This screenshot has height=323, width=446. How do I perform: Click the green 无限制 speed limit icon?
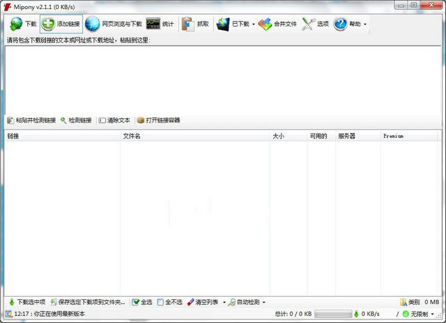pyautogui.click(x=406, y=314)
